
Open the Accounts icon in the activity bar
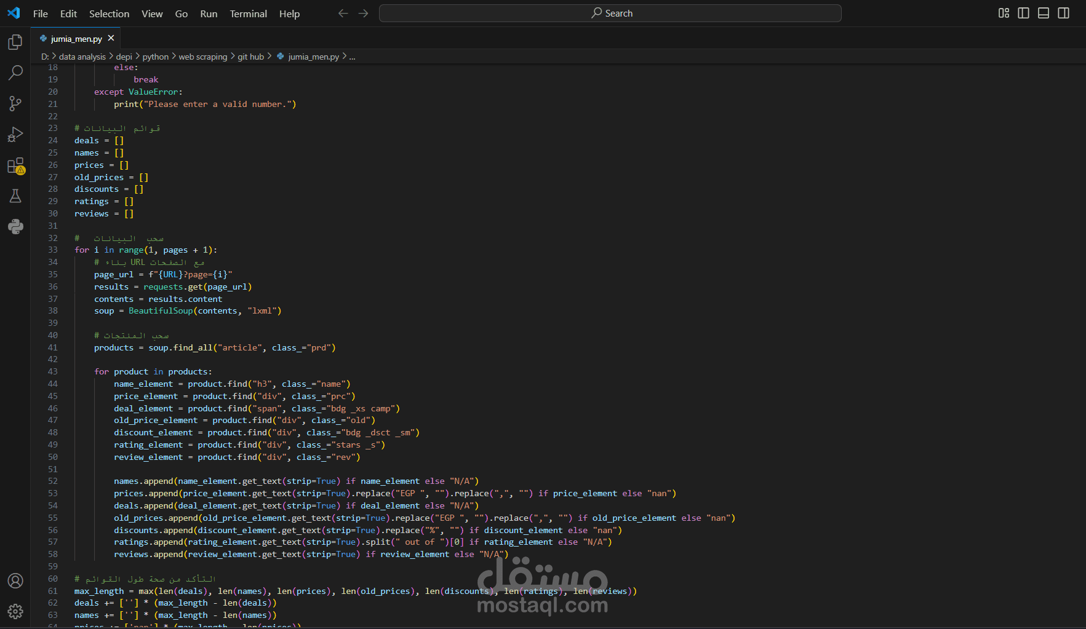click(x=15, y=580)
